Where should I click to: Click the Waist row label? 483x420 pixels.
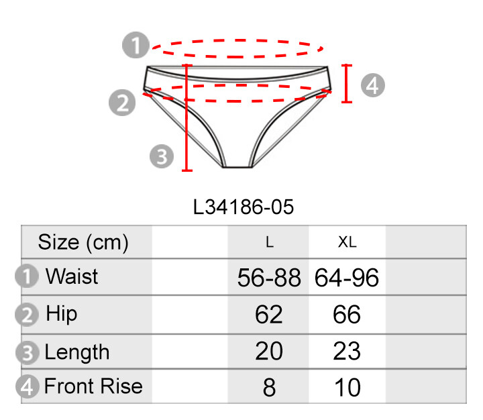72,276
